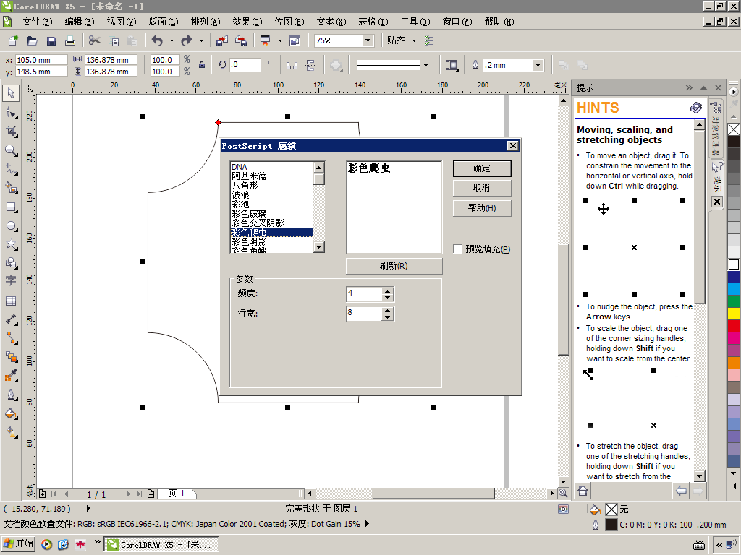This screenshot has width=741, height=555.
Task: Click the 开始 Start button
Action: [19, 543]
